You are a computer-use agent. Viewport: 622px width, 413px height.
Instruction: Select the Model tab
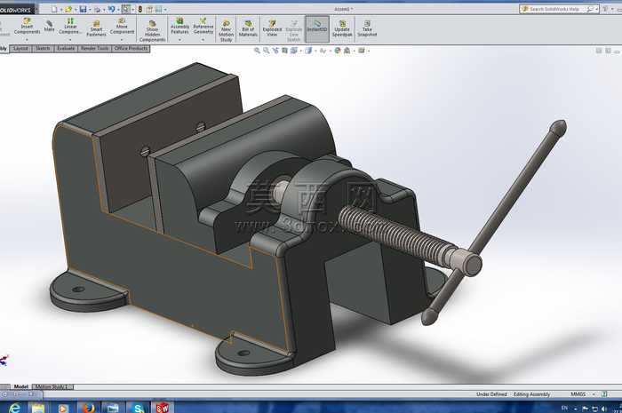click(x=21, y=387)
